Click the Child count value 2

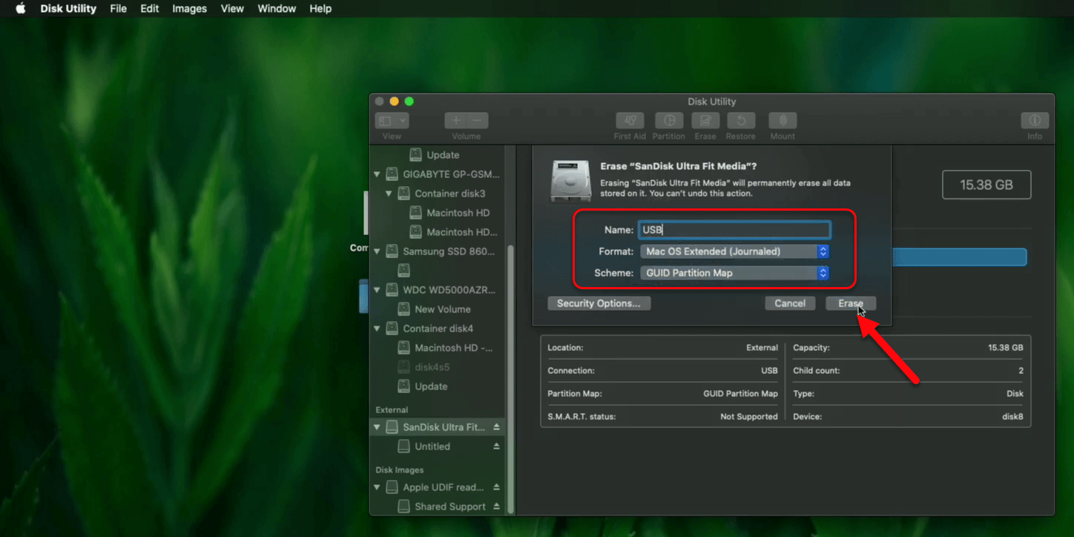click(x=1021, y=371)
